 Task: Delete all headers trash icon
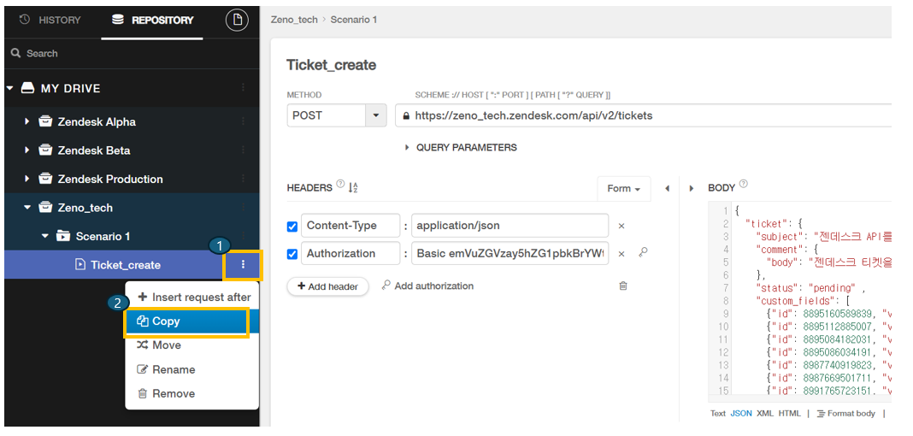623,286
